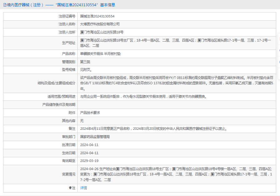Select the 注册人住所 label

click(67, 32)
